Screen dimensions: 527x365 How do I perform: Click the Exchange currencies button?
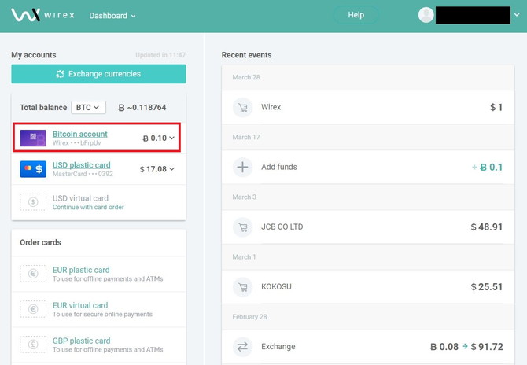click(98, 74)
